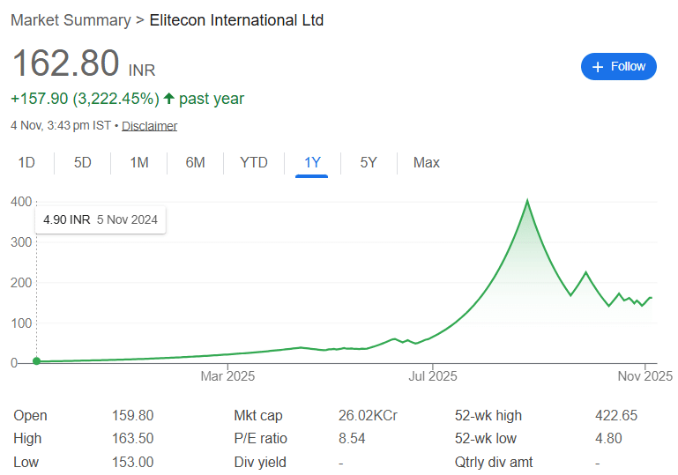Switch to the 6M chart view

coord(195,162)
